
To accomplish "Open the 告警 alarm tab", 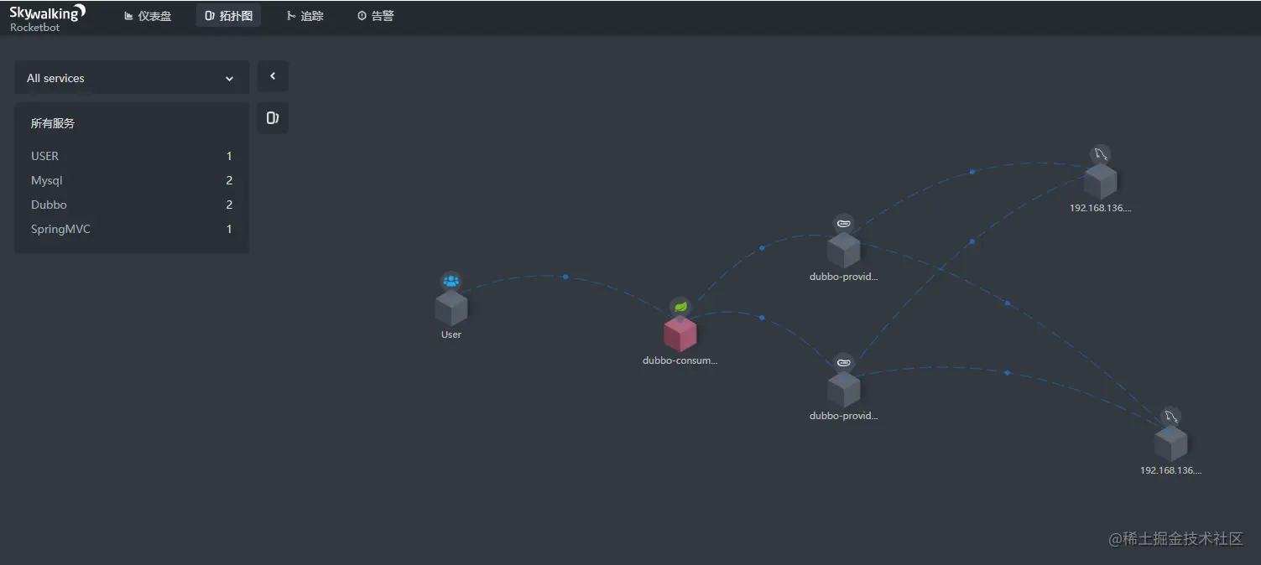I will click(375, 16).
